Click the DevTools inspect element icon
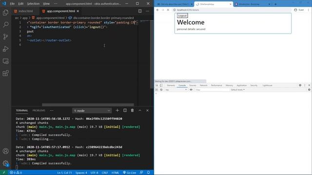312x175 pixels. click(x=157, y=86)
